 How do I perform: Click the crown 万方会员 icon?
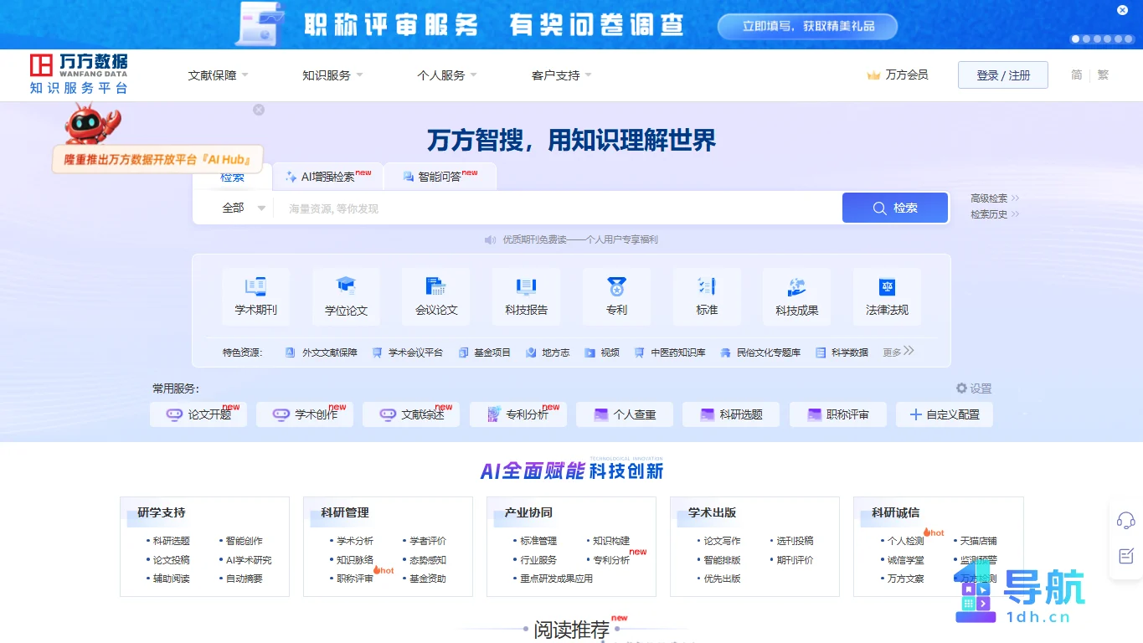click(873, 75)
